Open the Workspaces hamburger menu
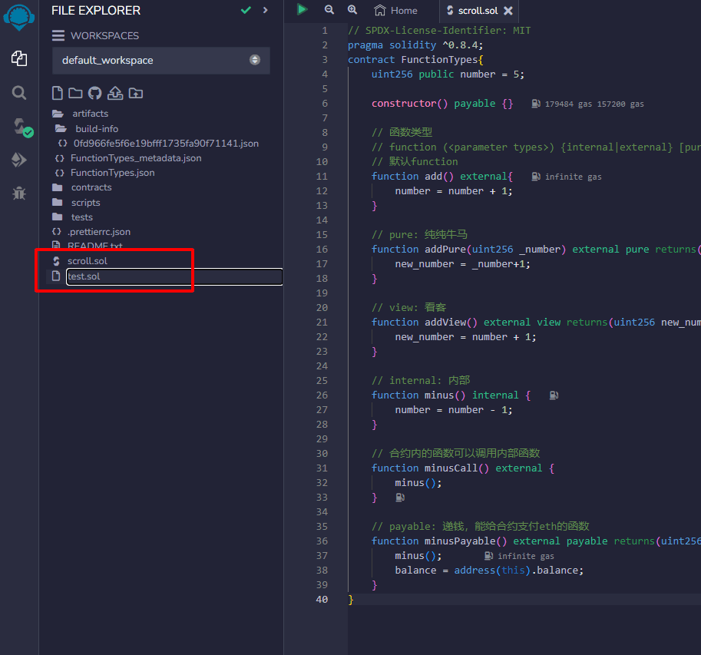Viewport: 701px width, 655px height. coord(58,35)
